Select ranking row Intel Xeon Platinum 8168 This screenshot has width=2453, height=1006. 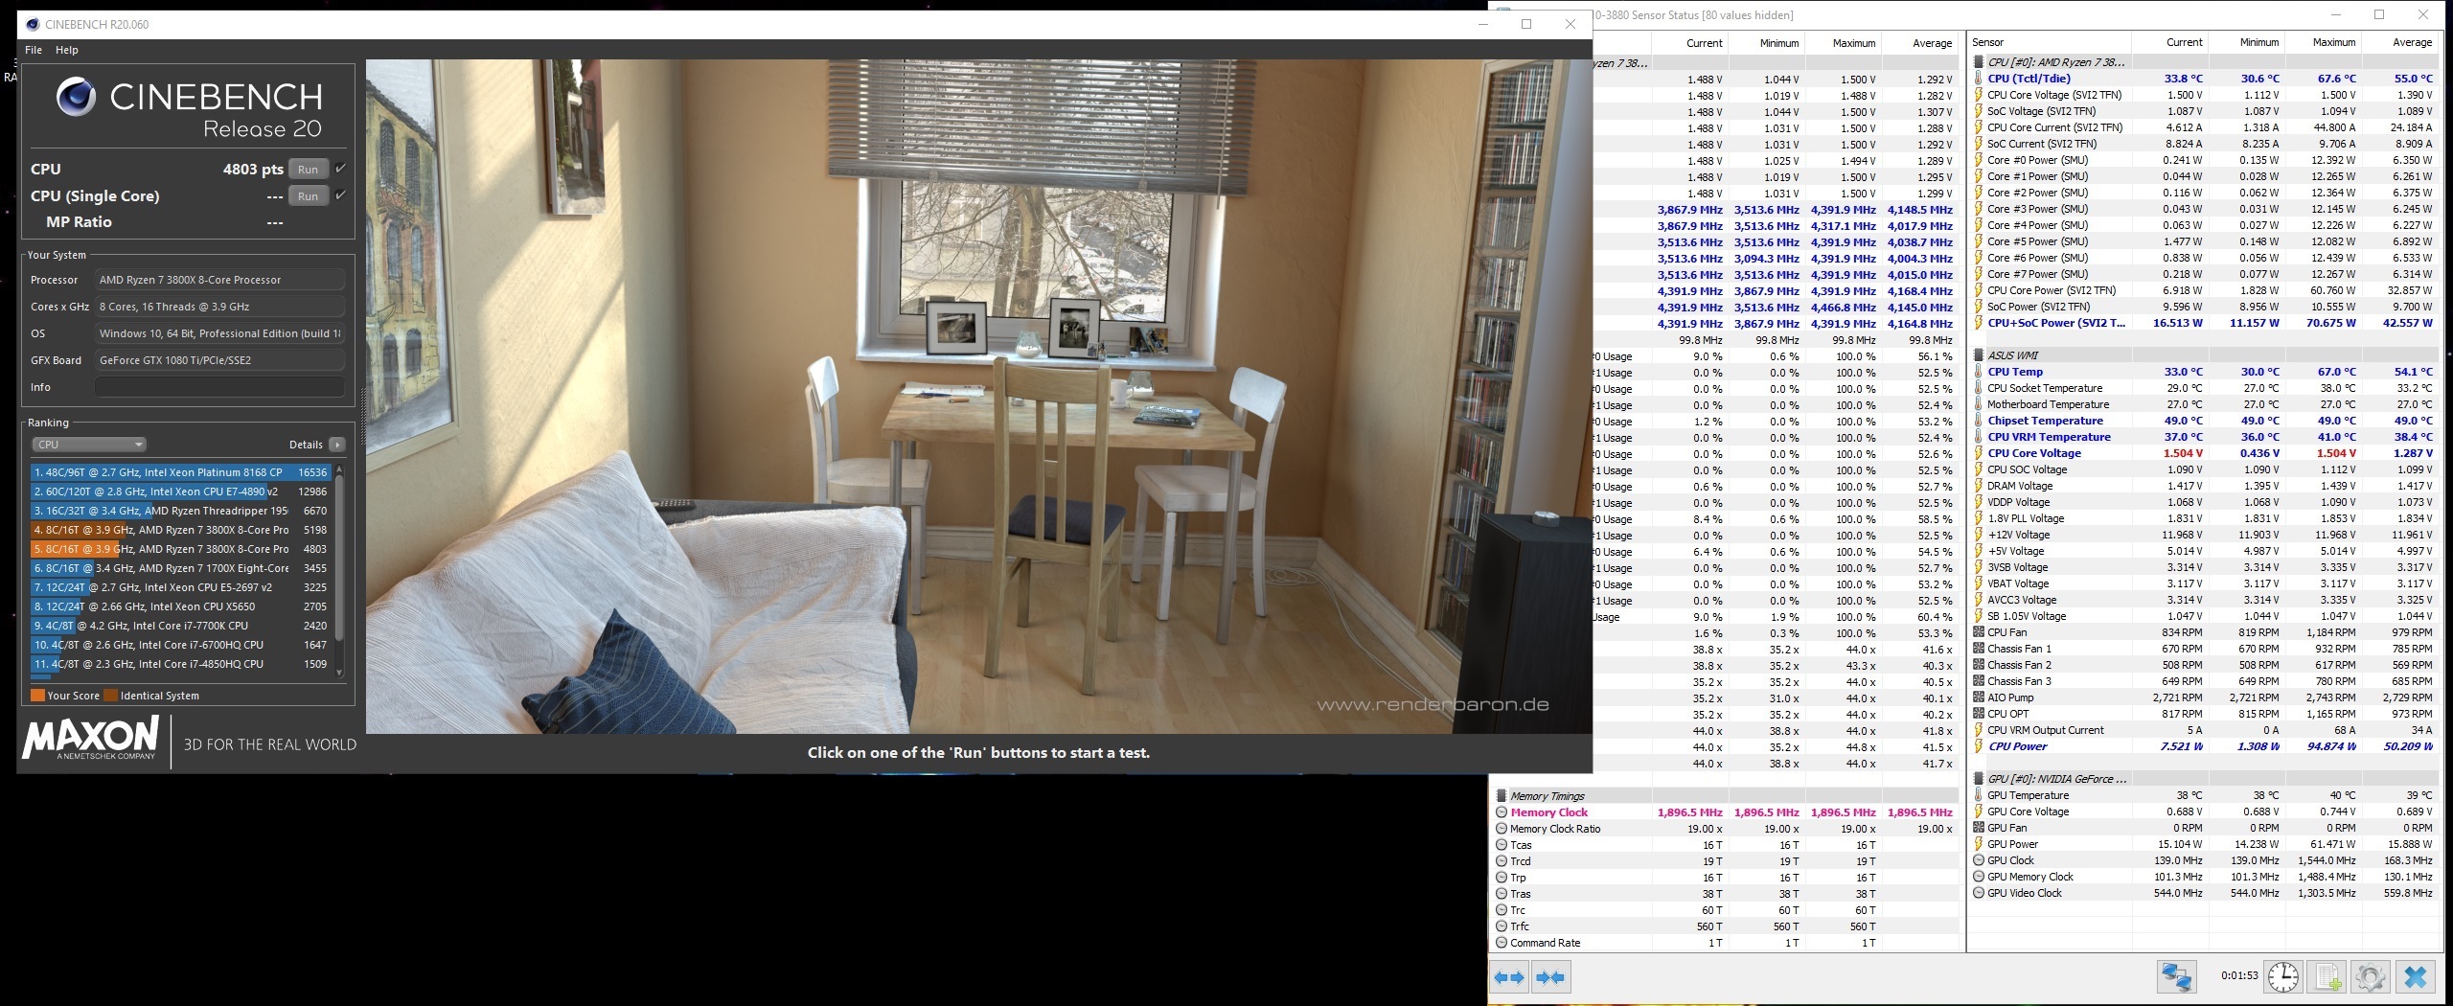180,472
